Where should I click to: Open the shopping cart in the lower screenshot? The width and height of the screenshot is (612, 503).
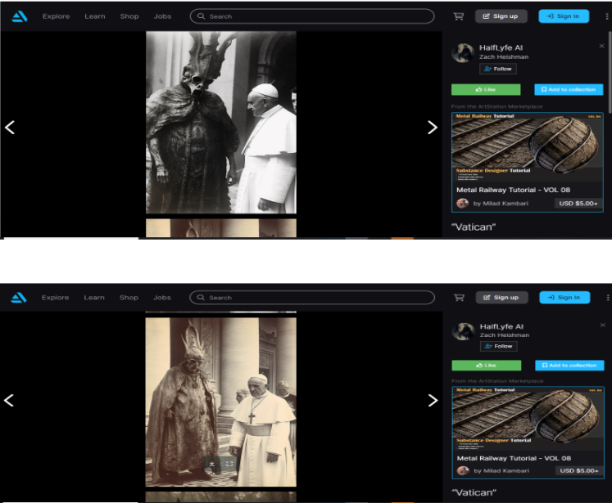pyautogui.click(x=459, y=298)
